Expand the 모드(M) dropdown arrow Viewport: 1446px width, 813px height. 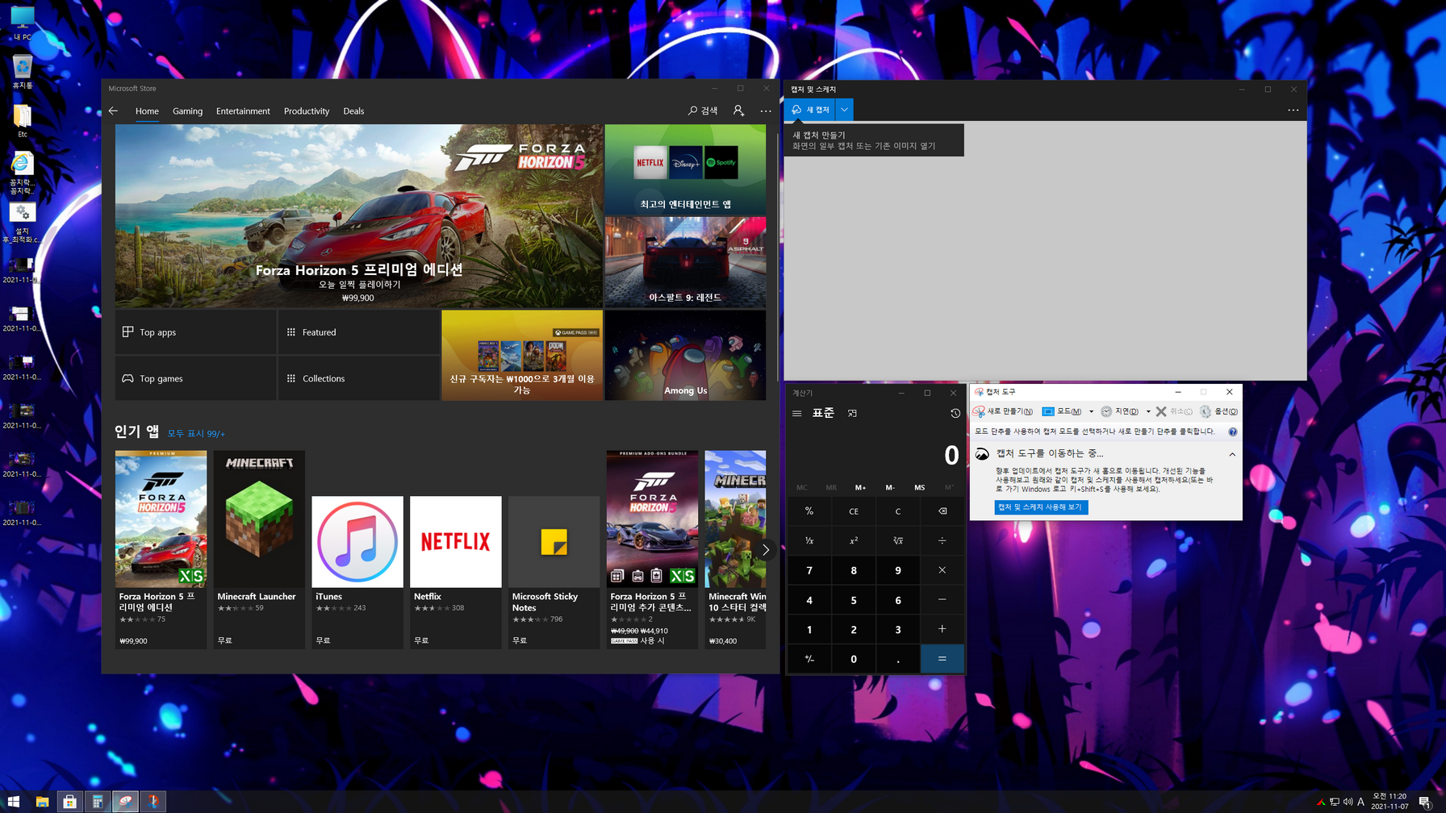pyautogui.click(x=1091, y=411)
